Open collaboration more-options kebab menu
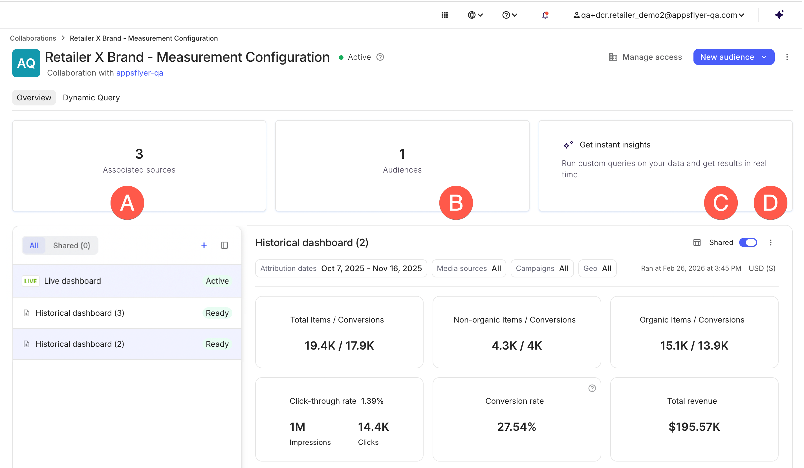Screen dimensions: 804x468 tap(787, 57)
